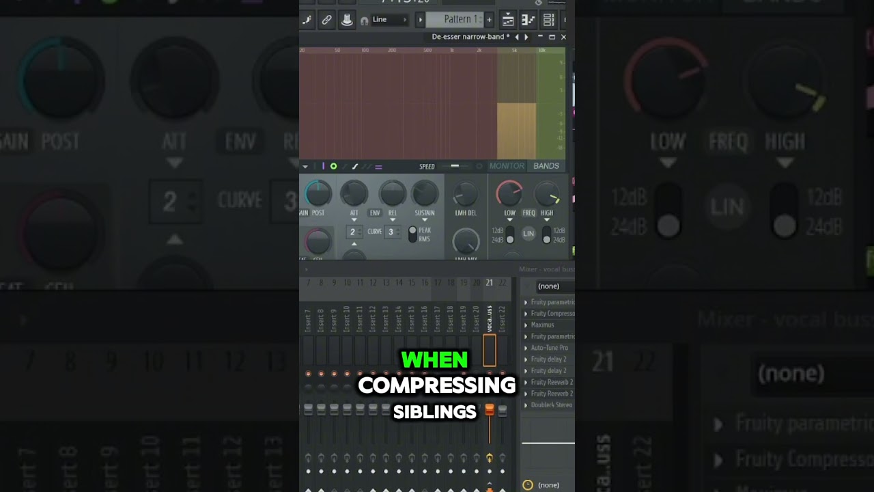Click the purple double-line icon
Image resolution: width=874 pixels, height=492 pixels.
tap(378, 166)
